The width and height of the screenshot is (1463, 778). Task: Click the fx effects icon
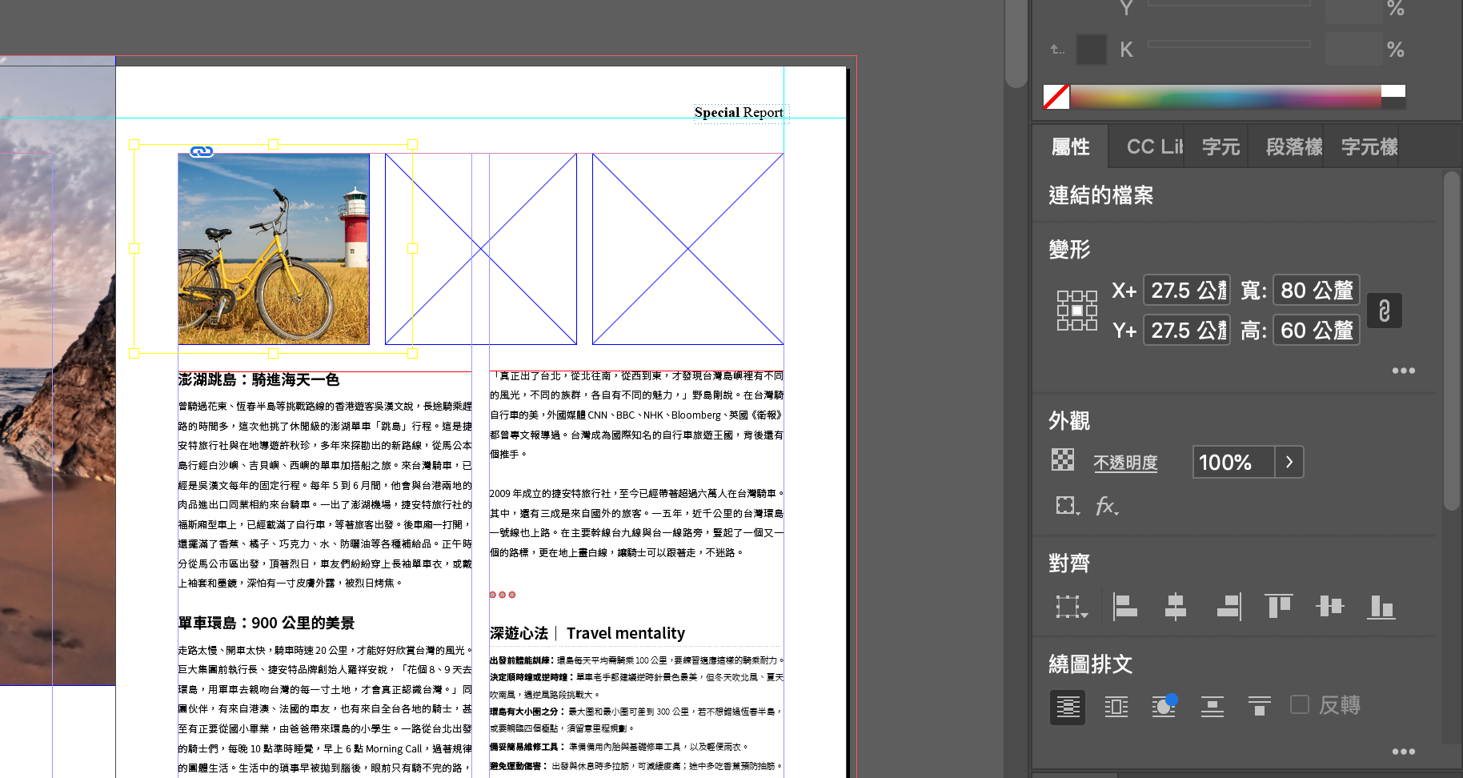point(1106,506)
